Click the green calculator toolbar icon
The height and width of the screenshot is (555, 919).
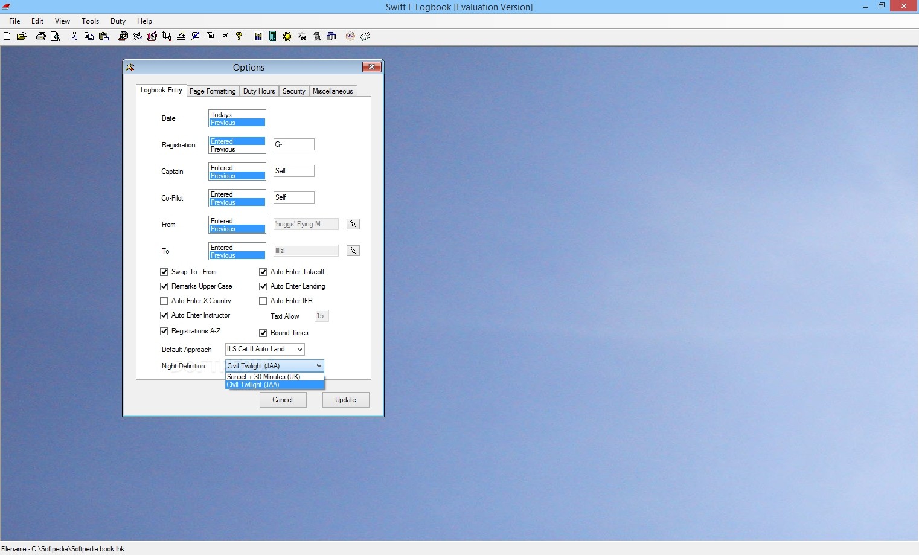point(272,36)
